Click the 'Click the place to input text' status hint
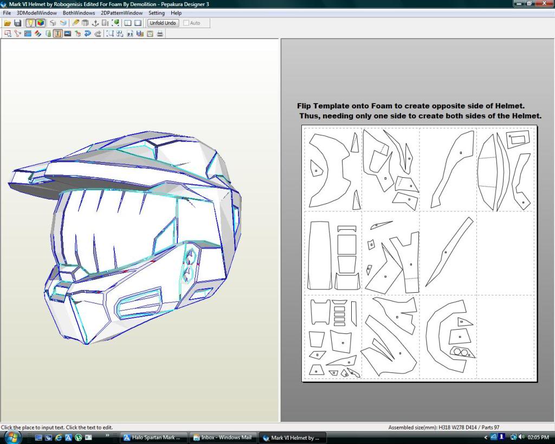The height and width of the screenshot is (444, 555). (x=57, y=427)
